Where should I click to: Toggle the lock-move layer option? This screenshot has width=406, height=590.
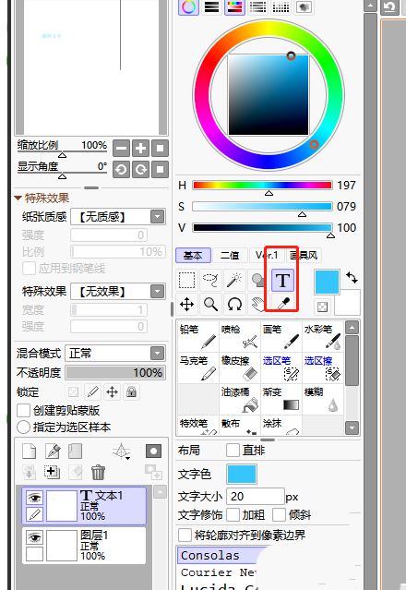(112, 392)
